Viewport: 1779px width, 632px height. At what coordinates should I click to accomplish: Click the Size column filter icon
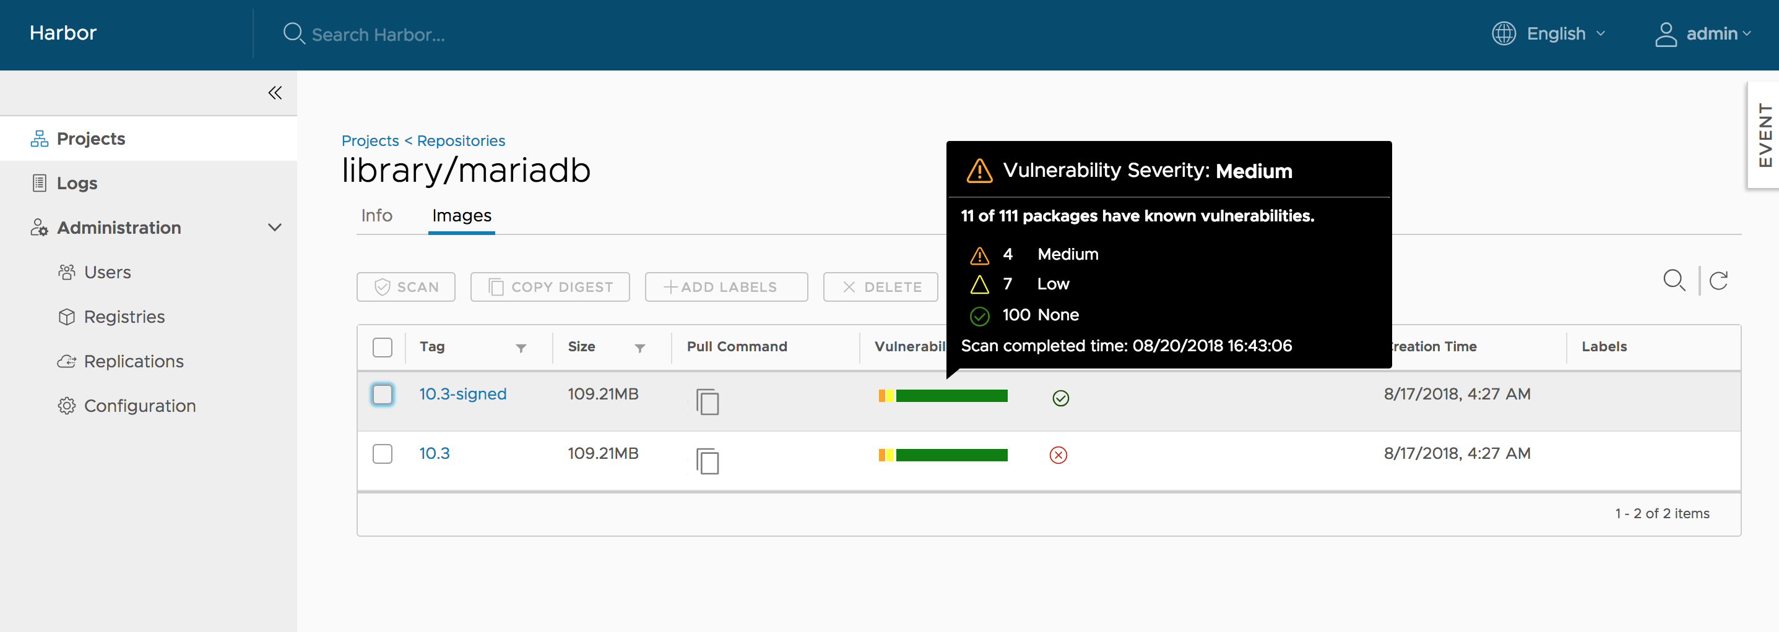click(x=639, y=348)
